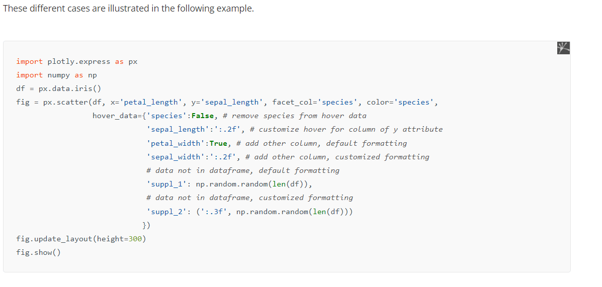Screen dimensions: 602x287
Task: Click 'sepal_width':':.2f' entry
Action: tap(193, 156)
